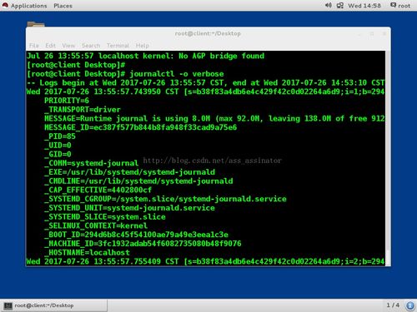417x312 pixels.
Task: Open the terminal Help menu
Action: tap(143, 46)
